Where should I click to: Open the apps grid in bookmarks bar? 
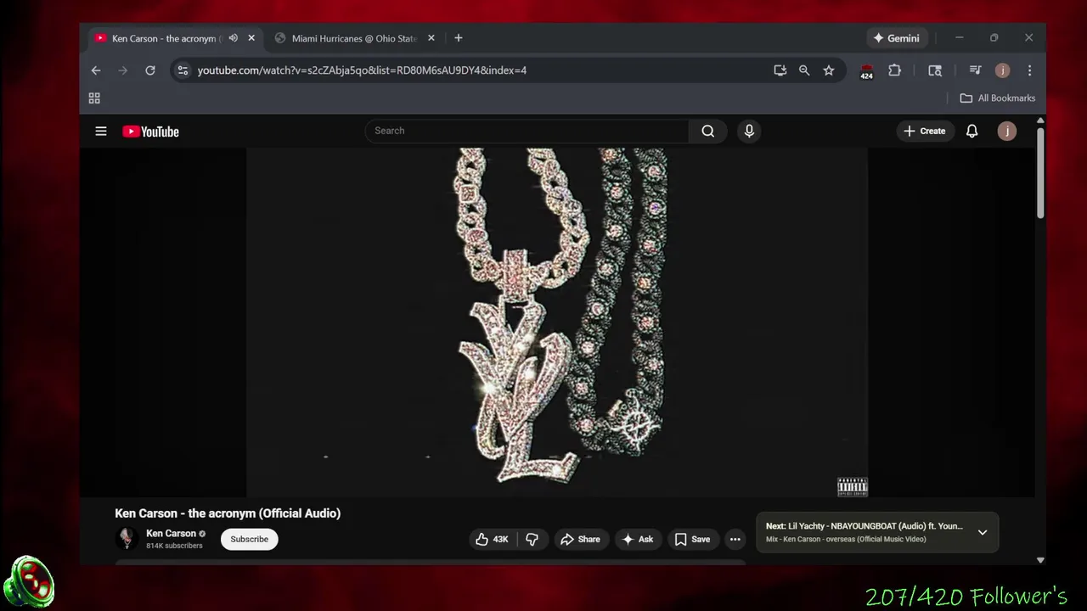point(94,98)
